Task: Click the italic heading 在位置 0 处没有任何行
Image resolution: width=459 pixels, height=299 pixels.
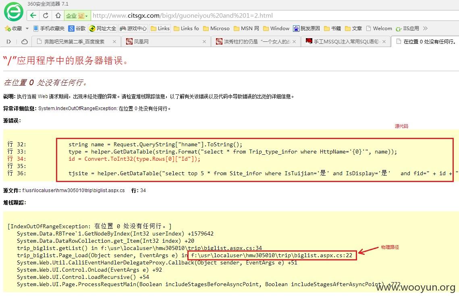Action: (x=45, y=83)
